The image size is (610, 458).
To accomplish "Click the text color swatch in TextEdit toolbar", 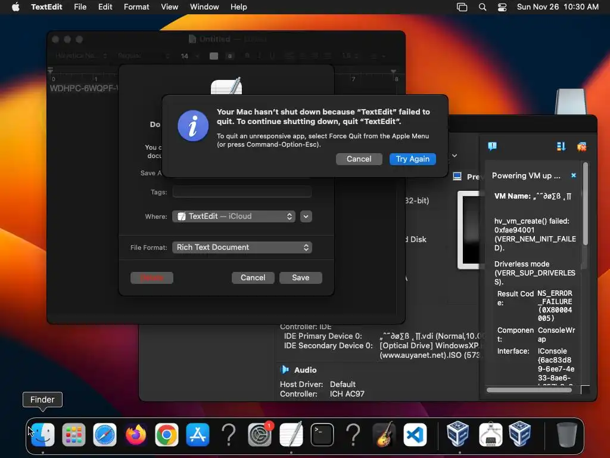I will [214, 55].
